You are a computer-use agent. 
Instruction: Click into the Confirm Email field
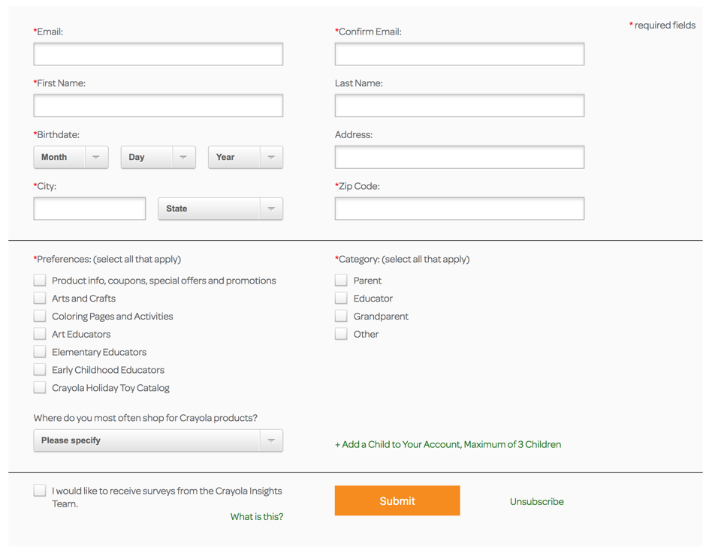tap(459, 54)
